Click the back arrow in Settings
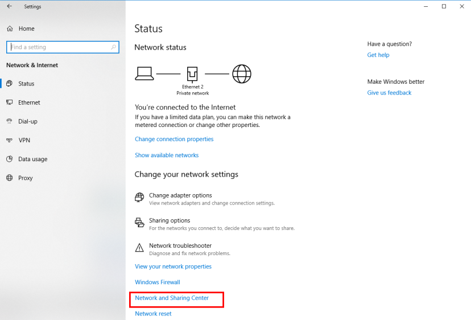This screenshot has width=471, height=320. [x=9, y=7]
